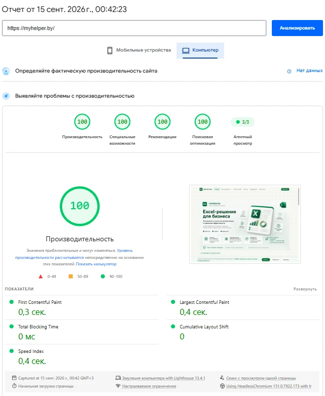Click Using HeadlessChromium 151.0.7922.173 text
This screenshot has height=396, width=325.
pyautogui.click(x=269, y=386)
